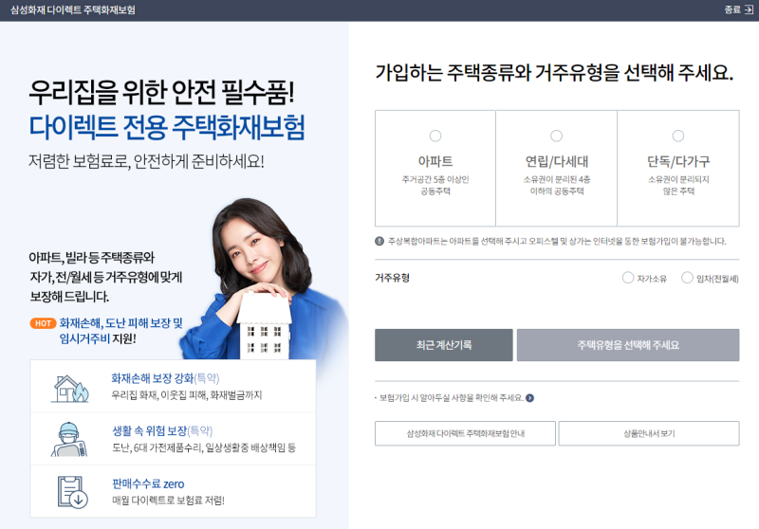The width and height of the screenshot is (759, 529).
Task: Click the exclamation info icon beside 주상복합아파트 notice
Action: coord(379,241)
